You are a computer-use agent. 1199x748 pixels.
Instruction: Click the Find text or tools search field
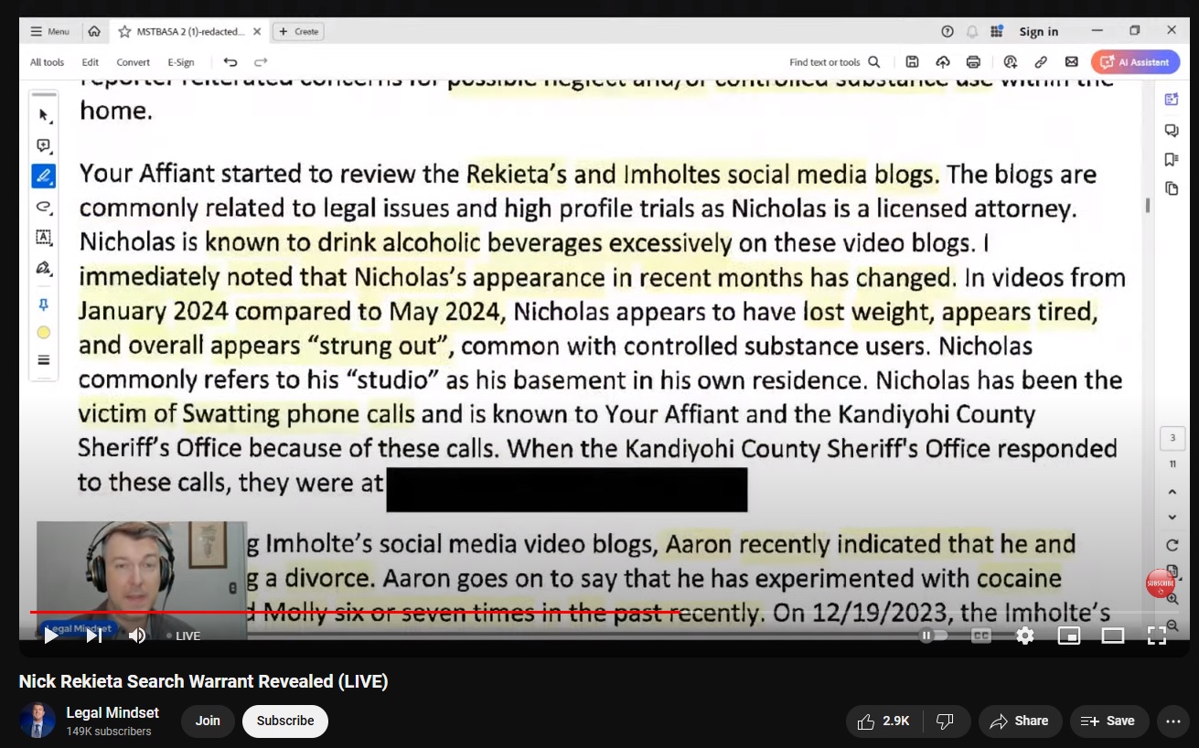click(x=835, y=62)
